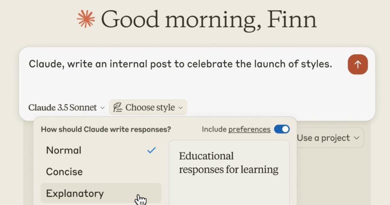Collapse the Choose style dropdown
The image size is (390, 205).
click(148, 108)
